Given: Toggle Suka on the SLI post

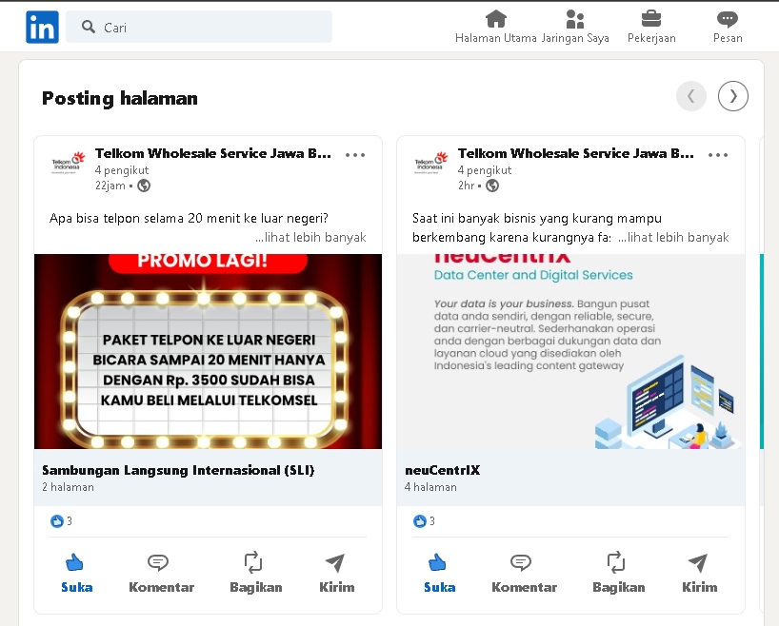Looking at the screenshot, I should point(76,574).
